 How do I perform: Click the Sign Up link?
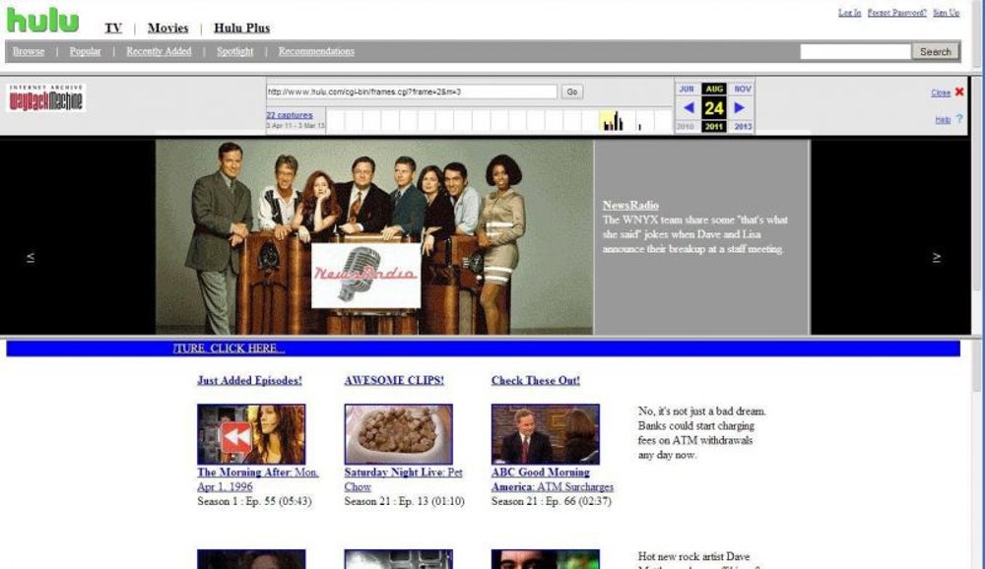946,13
